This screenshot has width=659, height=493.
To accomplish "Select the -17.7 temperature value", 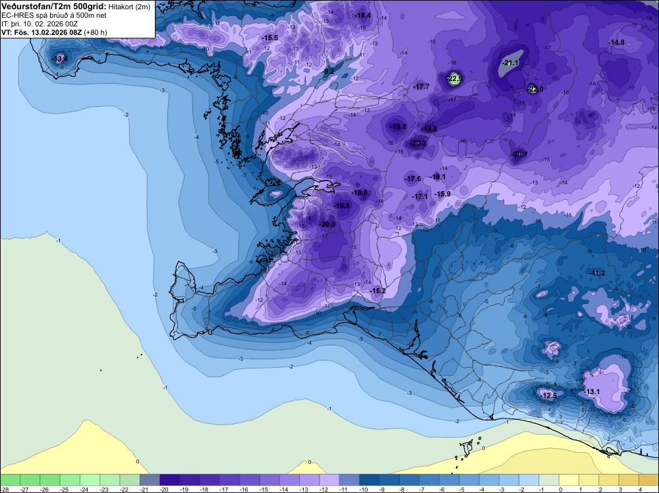I will (x=421, y=86).
